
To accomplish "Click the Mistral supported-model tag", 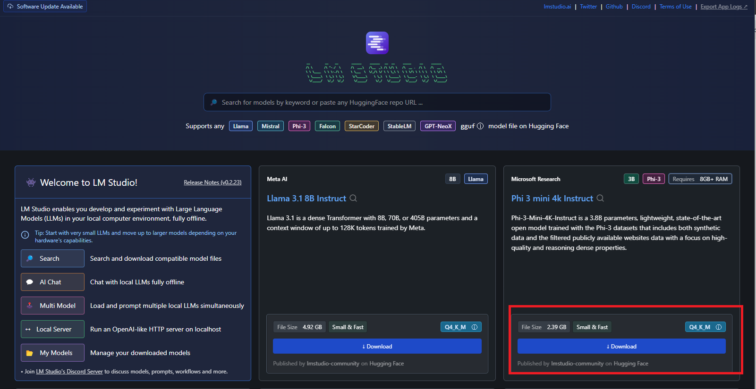I will [x=271, y=126].
